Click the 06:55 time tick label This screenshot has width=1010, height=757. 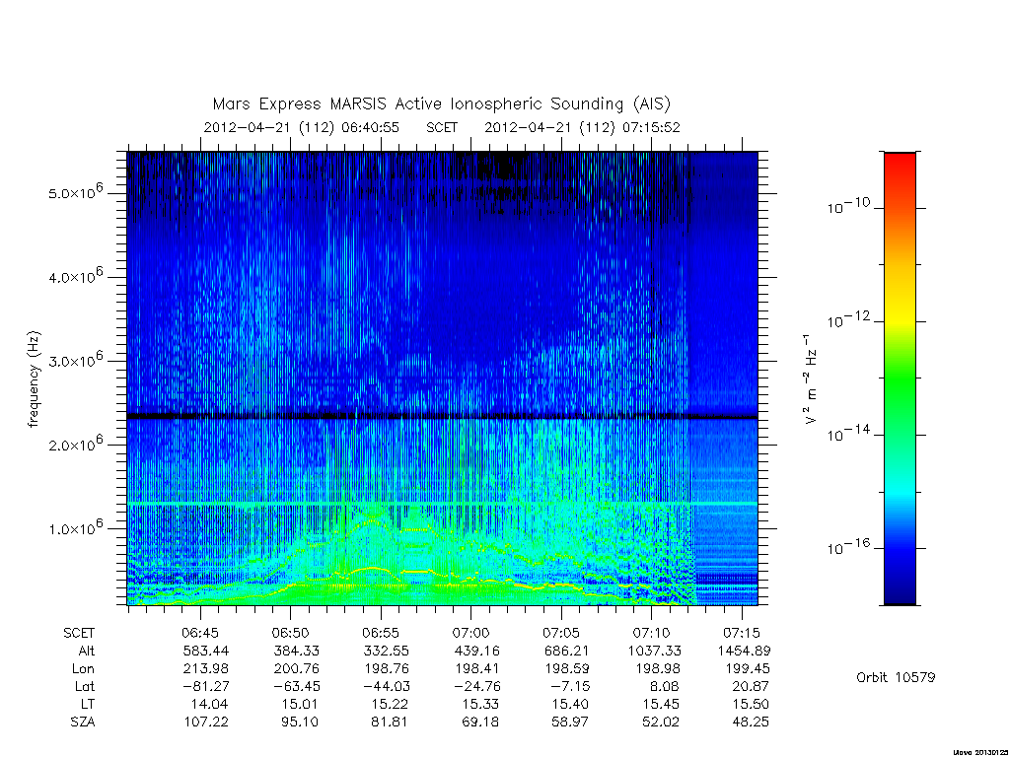coord(380,633)
